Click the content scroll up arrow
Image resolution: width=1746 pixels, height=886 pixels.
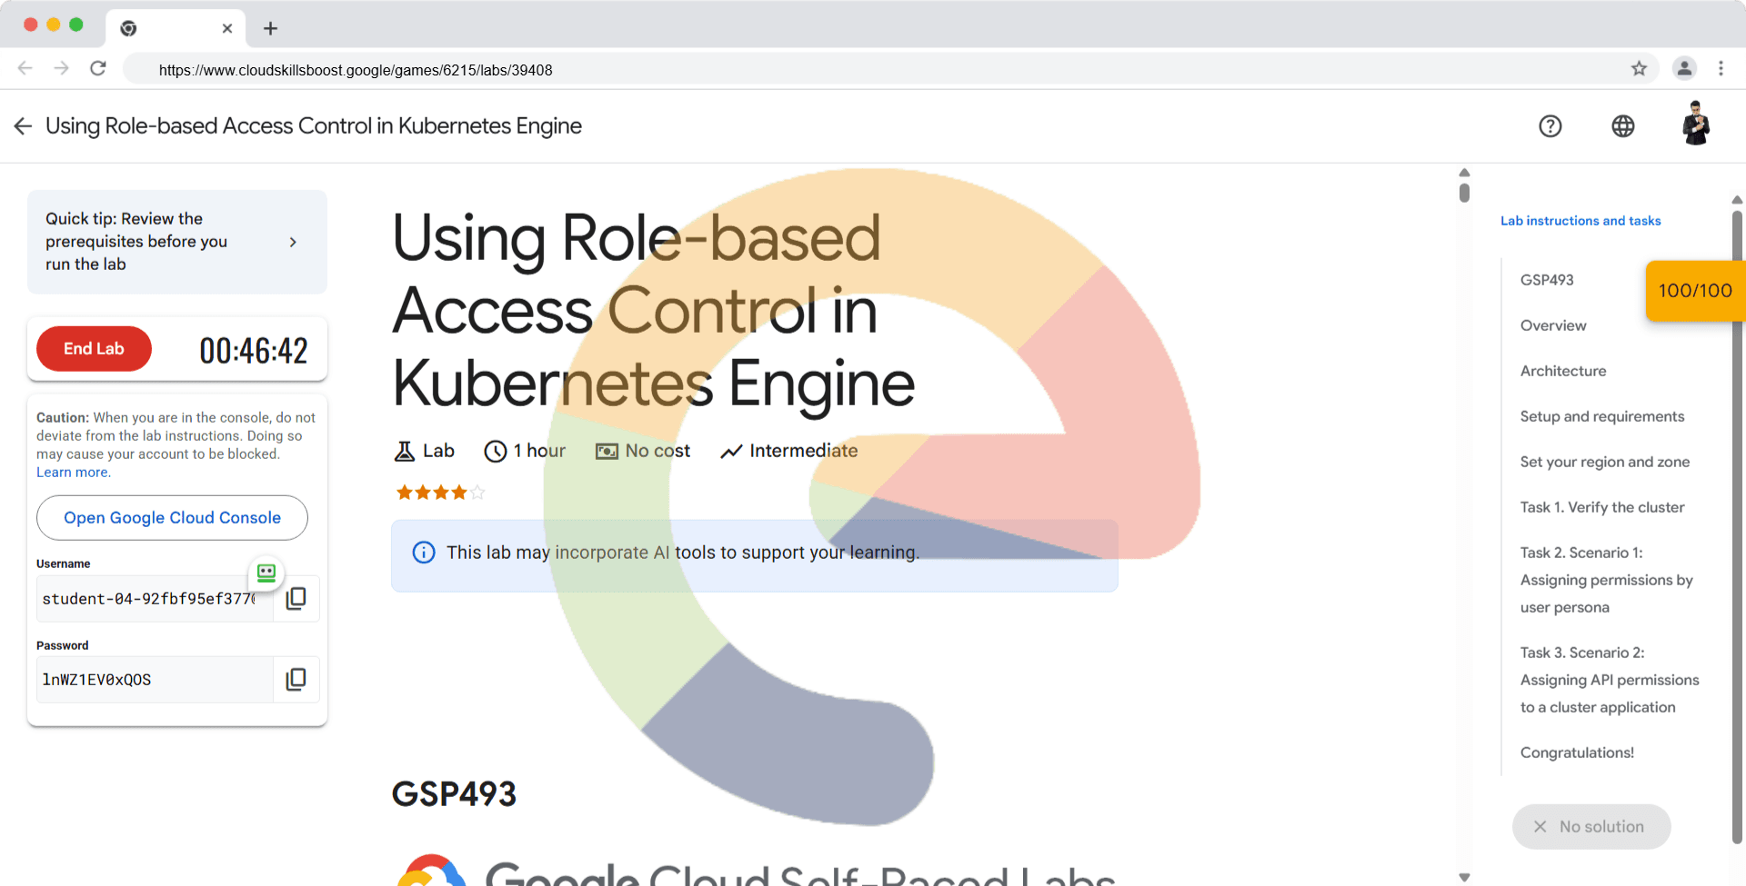[1464, 173]
